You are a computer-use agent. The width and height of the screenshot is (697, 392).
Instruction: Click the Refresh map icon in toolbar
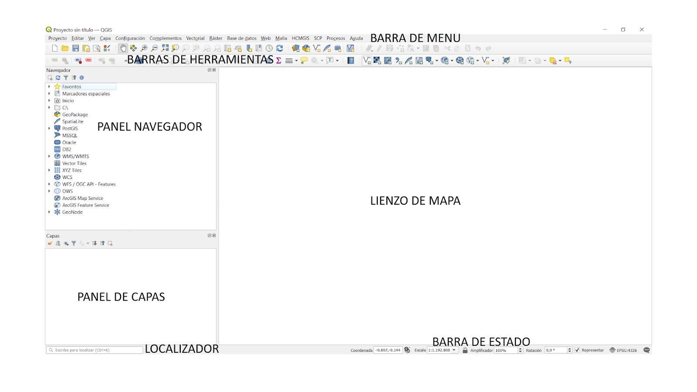280,48
